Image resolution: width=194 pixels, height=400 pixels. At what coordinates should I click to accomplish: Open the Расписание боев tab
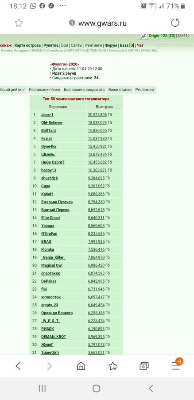click(x=44, y=89)
